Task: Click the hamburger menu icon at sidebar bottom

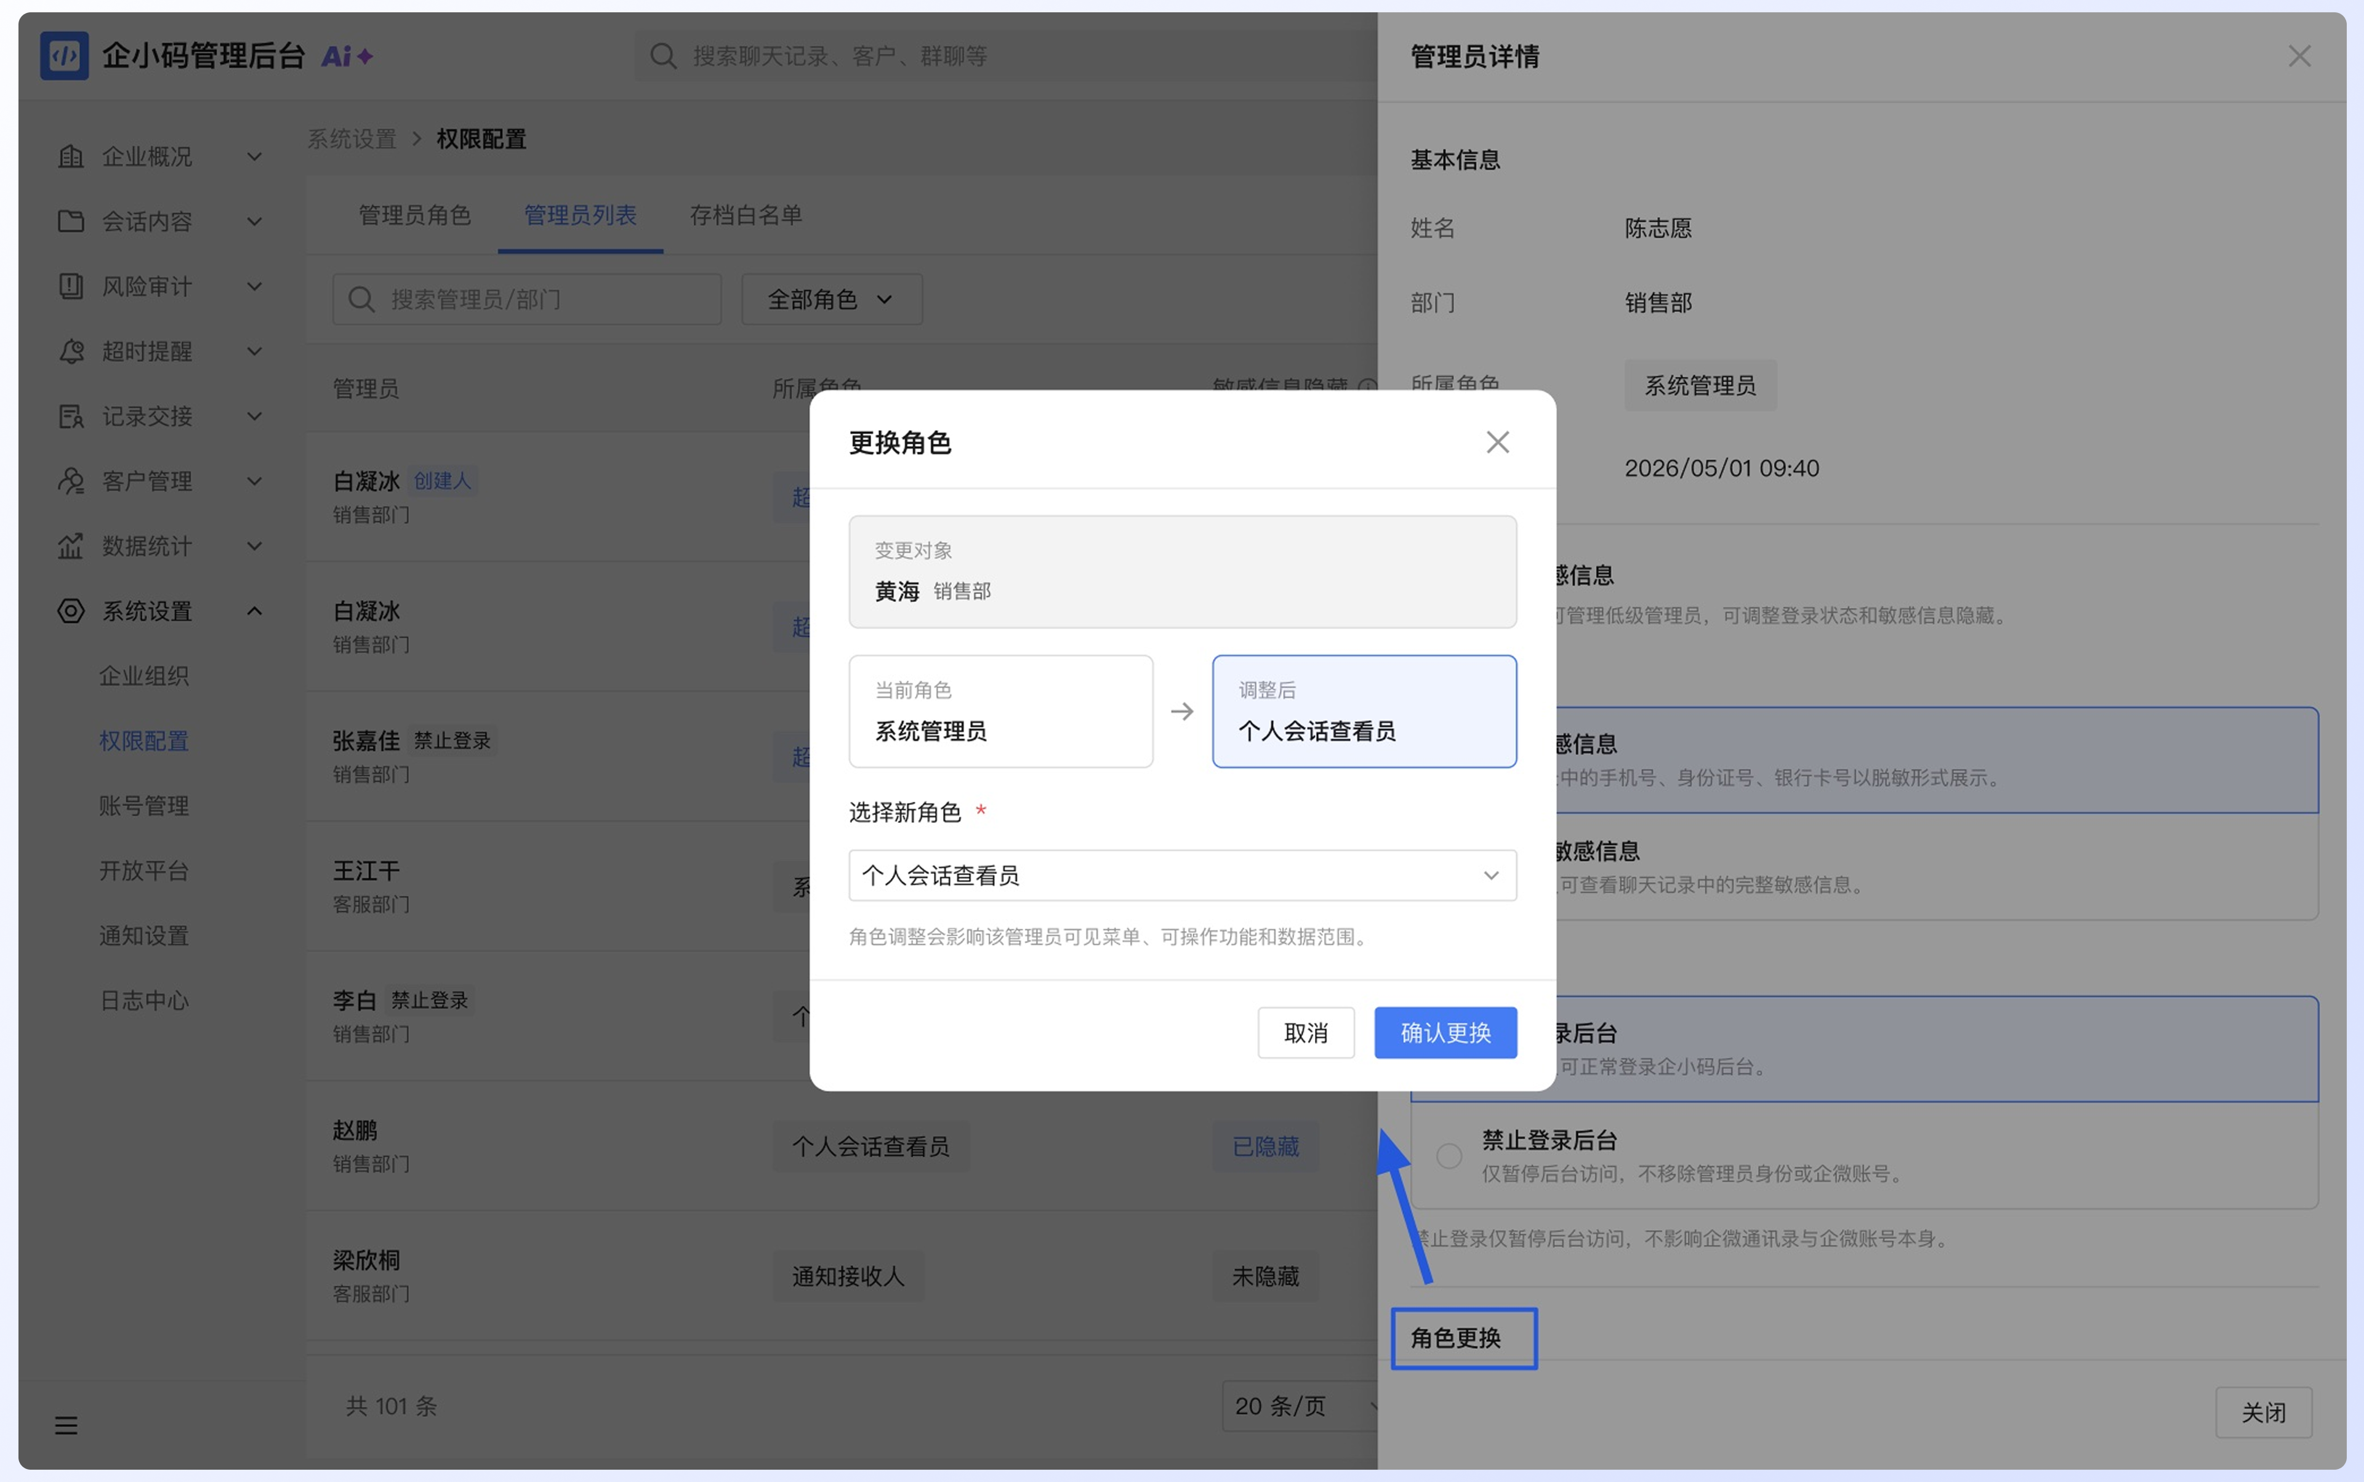Action: tap(66, 1425)
